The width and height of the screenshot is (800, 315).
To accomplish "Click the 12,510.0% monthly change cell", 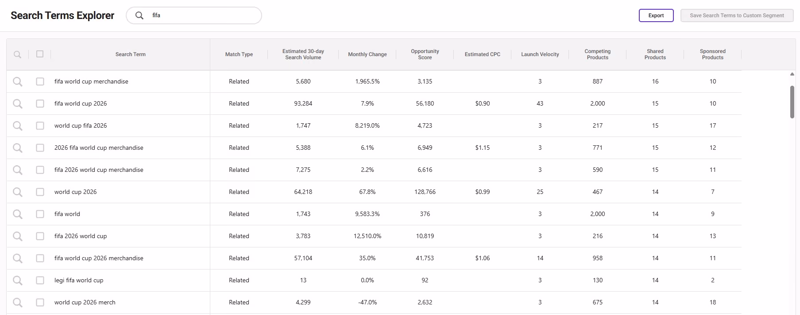I will tap(367, 236).
